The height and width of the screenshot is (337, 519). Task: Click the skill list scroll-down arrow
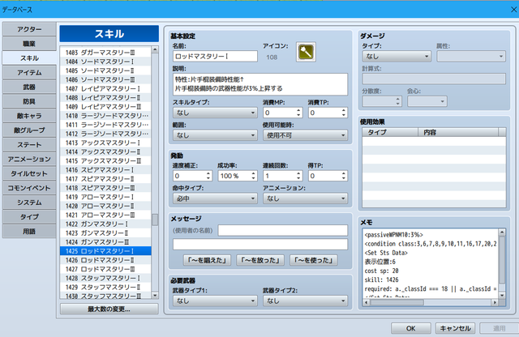[155, 295]
